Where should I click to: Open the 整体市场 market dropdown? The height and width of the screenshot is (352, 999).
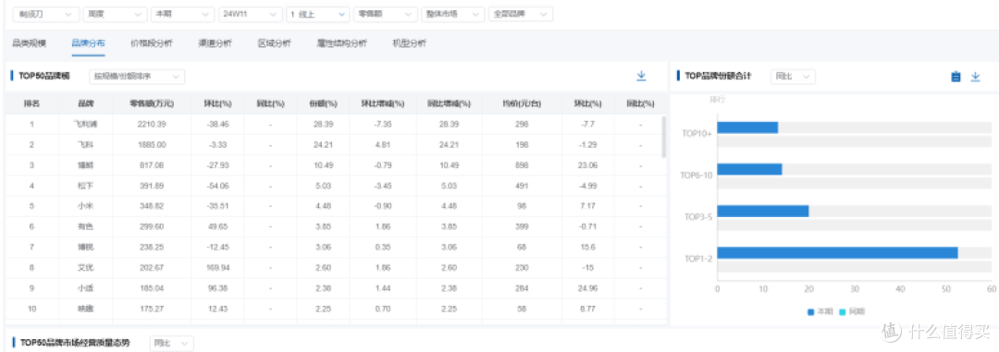453,14
